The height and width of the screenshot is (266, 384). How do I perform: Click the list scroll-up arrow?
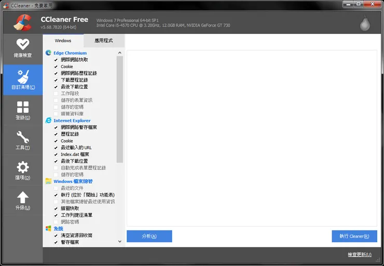[x=120, y=52]
